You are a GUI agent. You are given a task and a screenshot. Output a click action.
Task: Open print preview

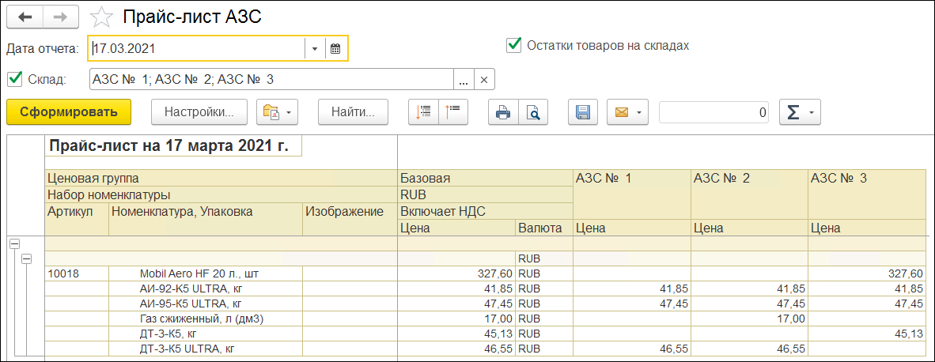click(534, 113)
